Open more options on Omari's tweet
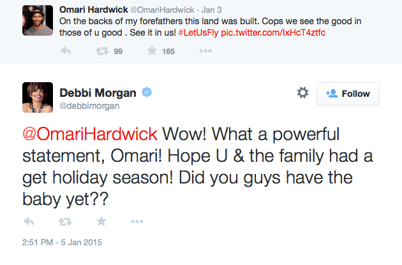This screenshot has height=265, width=402. pos(205,51)
